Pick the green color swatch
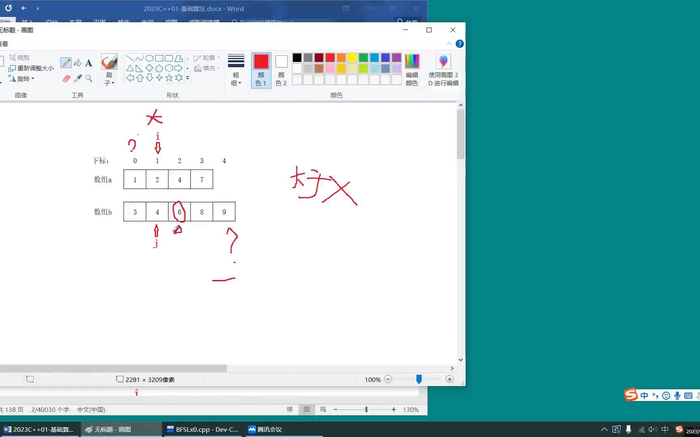This screenshot has width=700, height=437. [x=363, y=58]
